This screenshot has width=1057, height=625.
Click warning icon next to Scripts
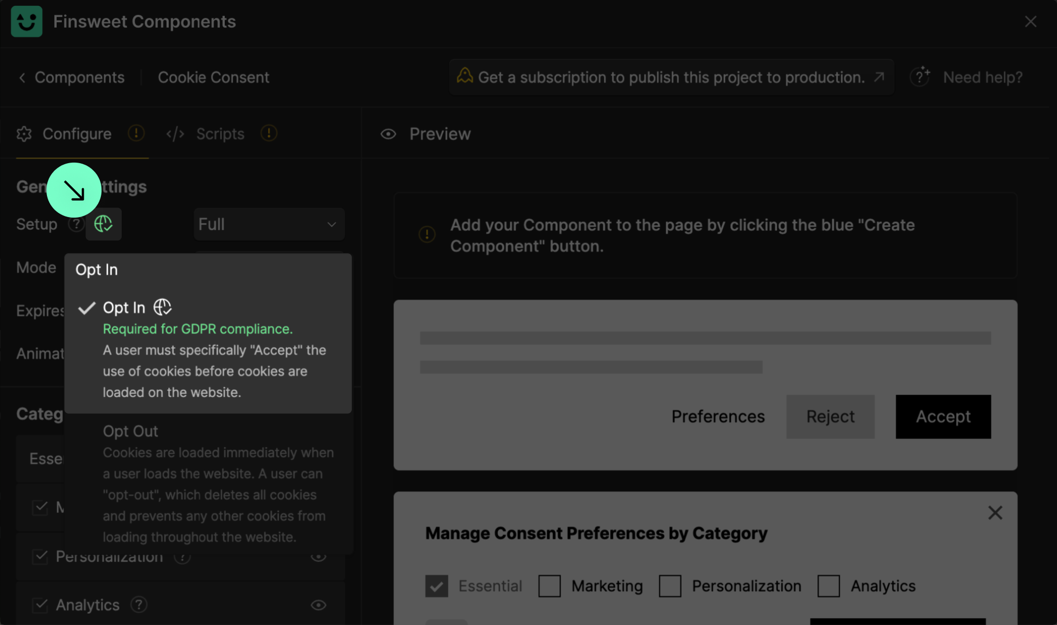[269, 133]
